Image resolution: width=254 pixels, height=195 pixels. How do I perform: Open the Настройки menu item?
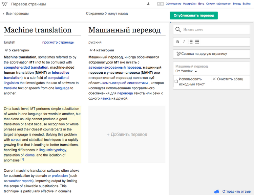click(x=190, y=4)
